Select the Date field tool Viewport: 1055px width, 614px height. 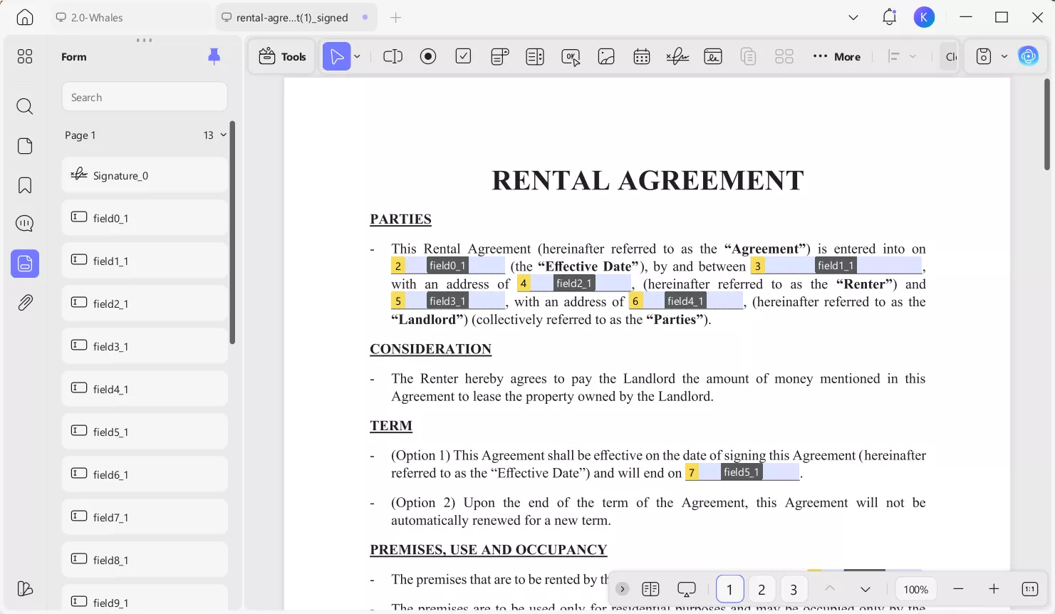[642, 56]
